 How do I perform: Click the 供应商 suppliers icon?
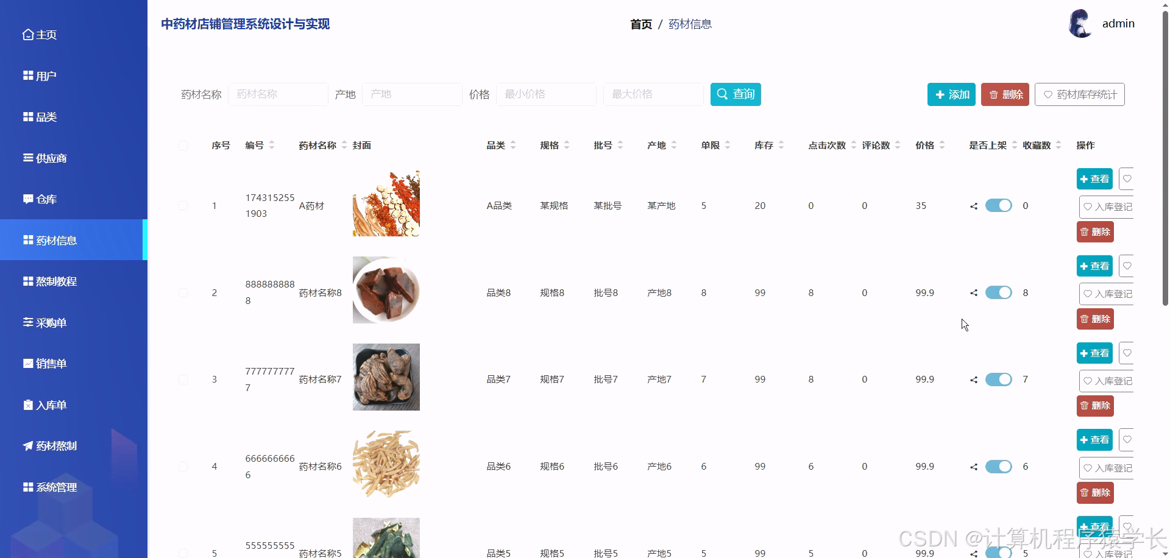click(27, 158)
